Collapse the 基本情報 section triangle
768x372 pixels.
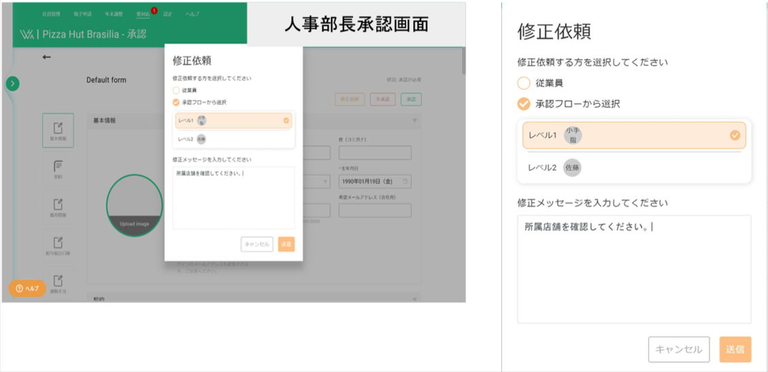[x=415, y=120]
